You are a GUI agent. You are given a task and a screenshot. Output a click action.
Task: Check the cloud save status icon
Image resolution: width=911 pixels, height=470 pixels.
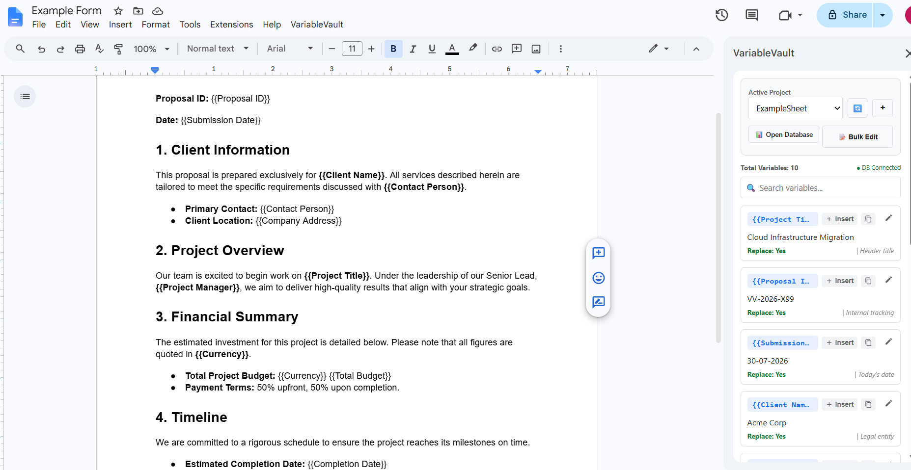coord(158,11)
